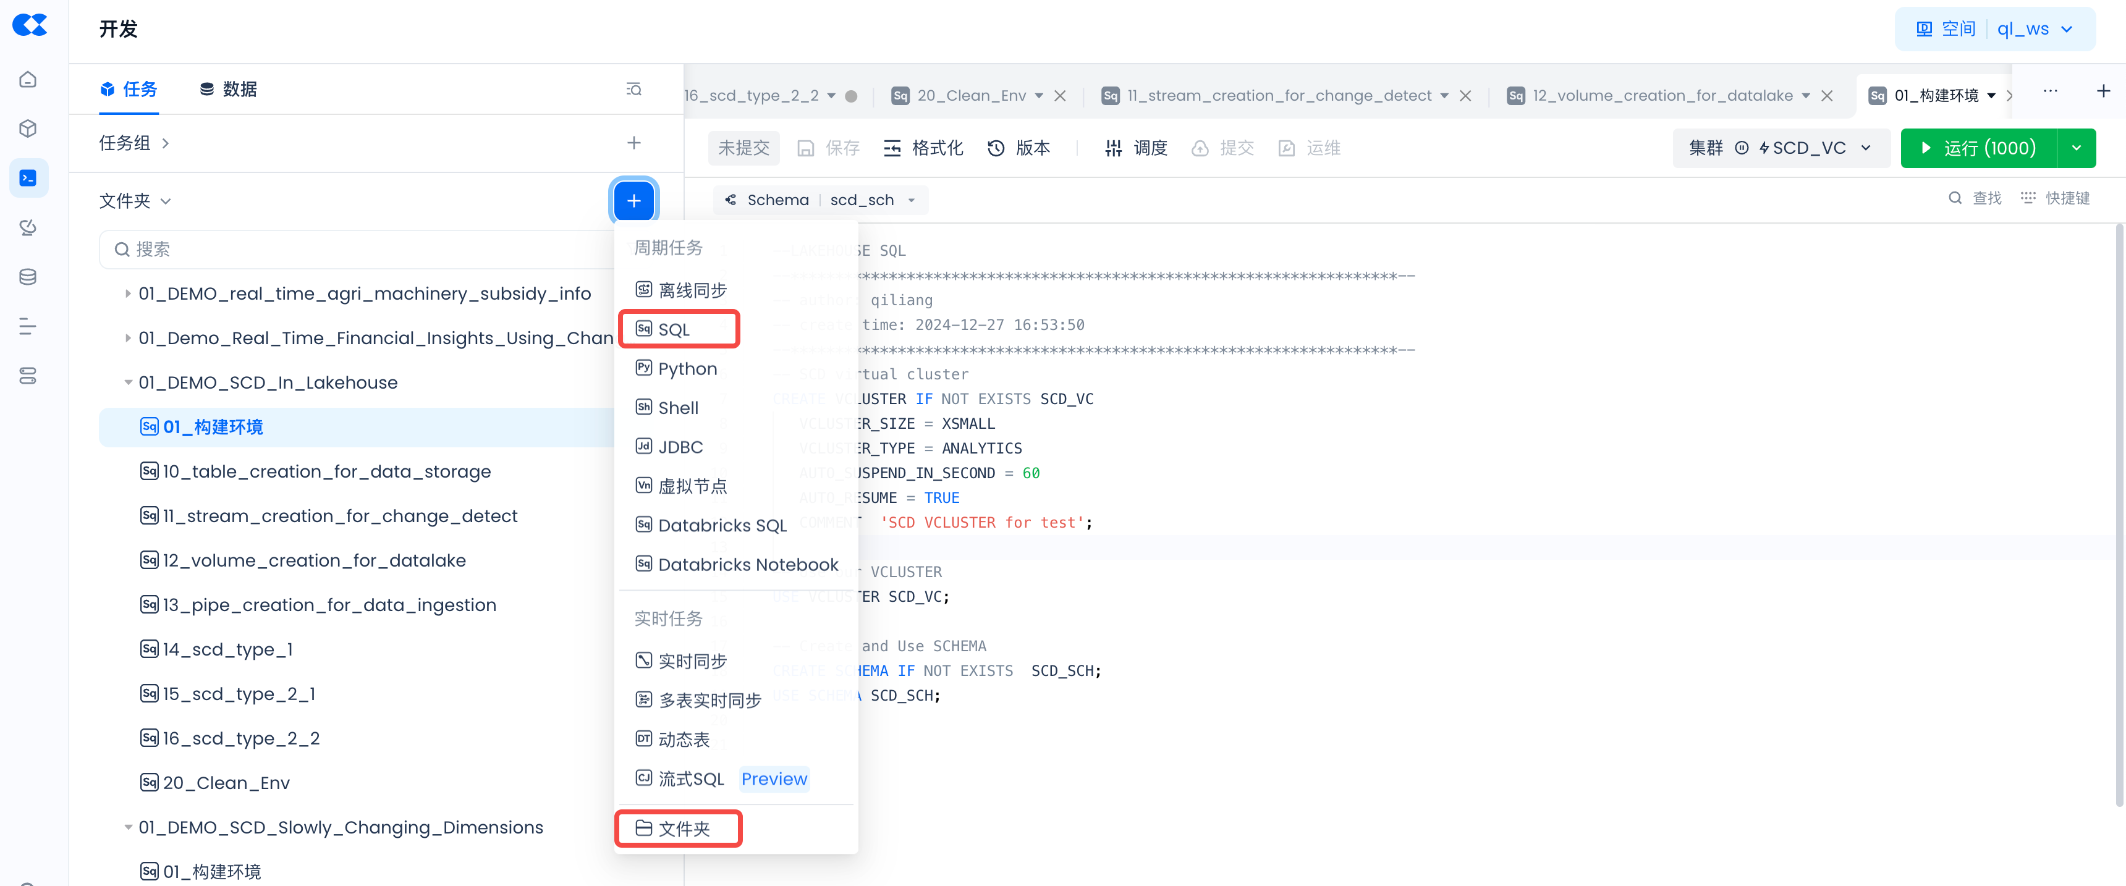Viewport: 2126px width, 886px height.
Task: Collapse 01_DEMO_SCD_In_Lakehouse folder
Action: (x=127, y=383)
